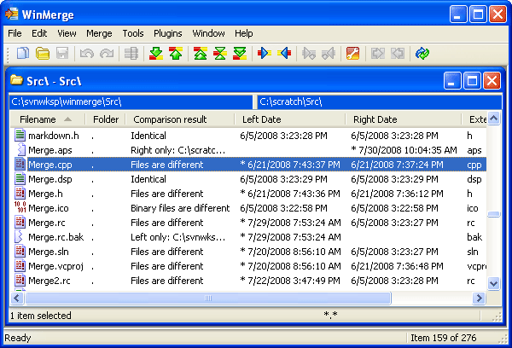512x348 pixels.
Task: Sort by Comparison result column header
Action: (170, 119)
